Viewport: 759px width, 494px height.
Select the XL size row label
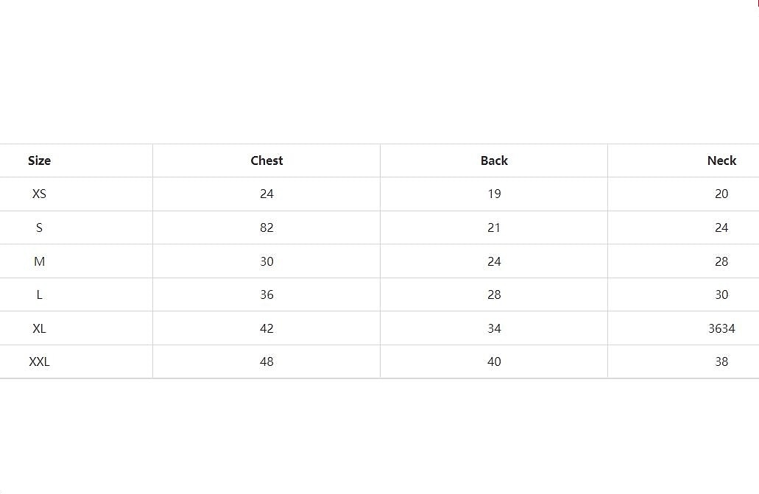pos(39,328)
